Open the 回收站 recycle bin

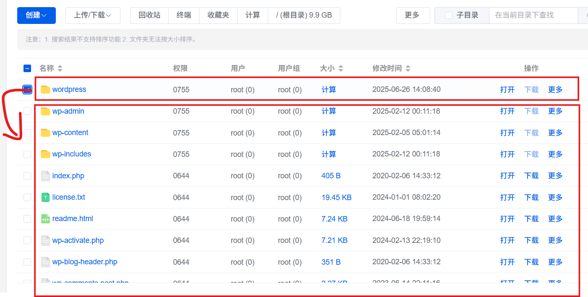point(149,15)
